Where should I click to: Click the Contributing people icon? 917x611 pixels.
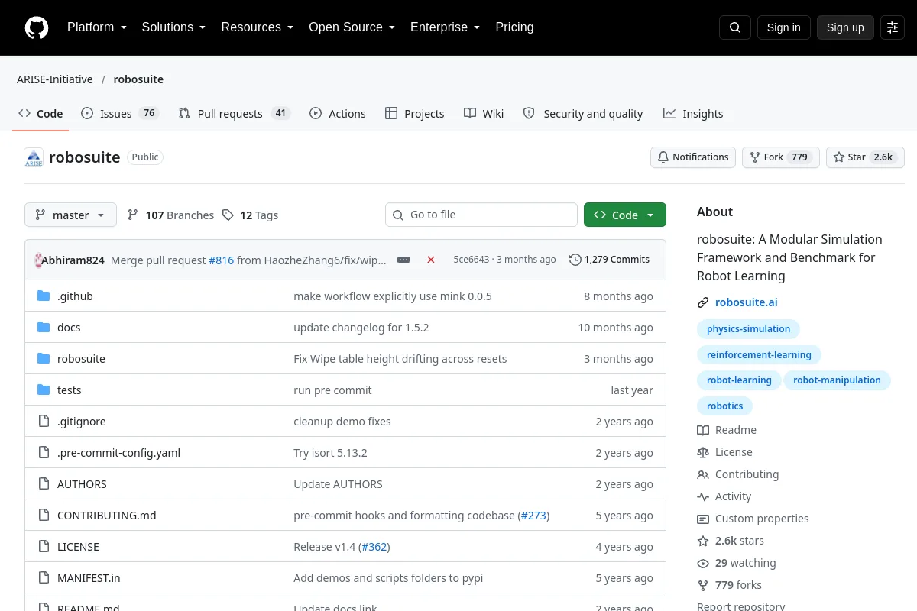point(703,474)
